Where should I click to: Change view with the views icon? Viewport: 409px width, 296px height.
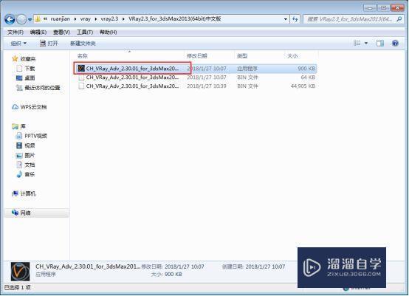tap(357, 43)
